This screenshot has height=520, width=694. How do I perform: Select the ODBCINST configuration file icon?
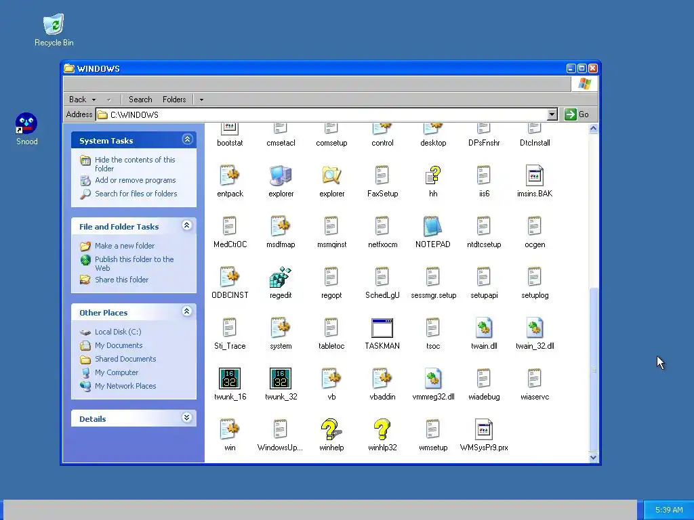230,277
